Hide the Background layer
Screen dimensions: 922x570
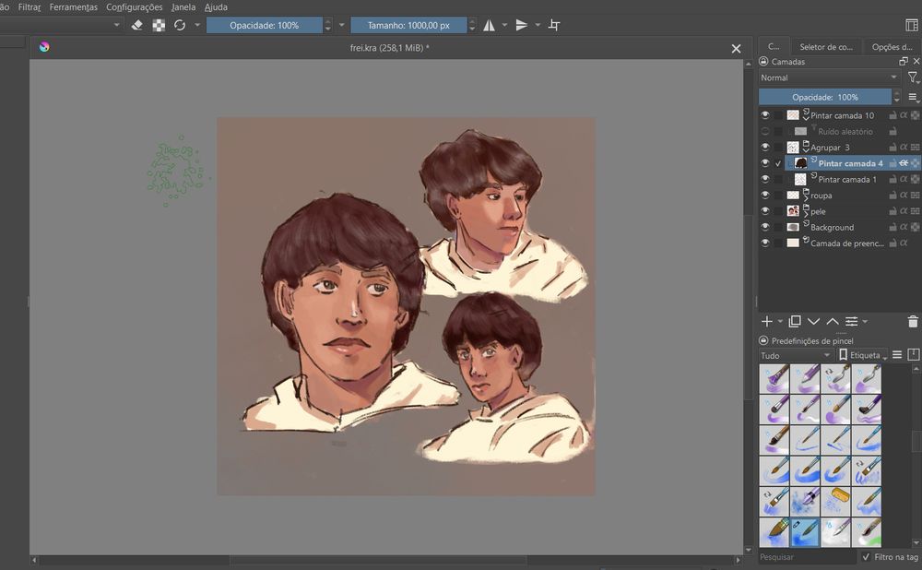click(x=765, y=227)
